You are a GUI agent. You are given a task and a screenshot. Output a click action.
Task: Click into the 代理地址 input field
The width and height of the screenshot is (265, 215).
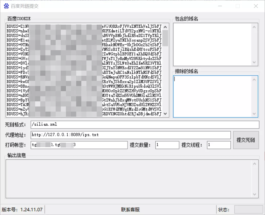click(131, 135)
